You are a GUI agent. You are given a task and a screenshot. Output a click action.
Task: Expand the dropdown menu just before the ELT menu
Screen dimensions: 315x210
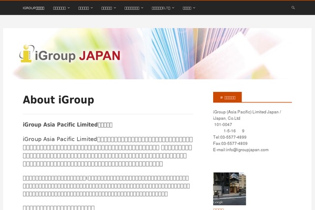coord(134,8)
